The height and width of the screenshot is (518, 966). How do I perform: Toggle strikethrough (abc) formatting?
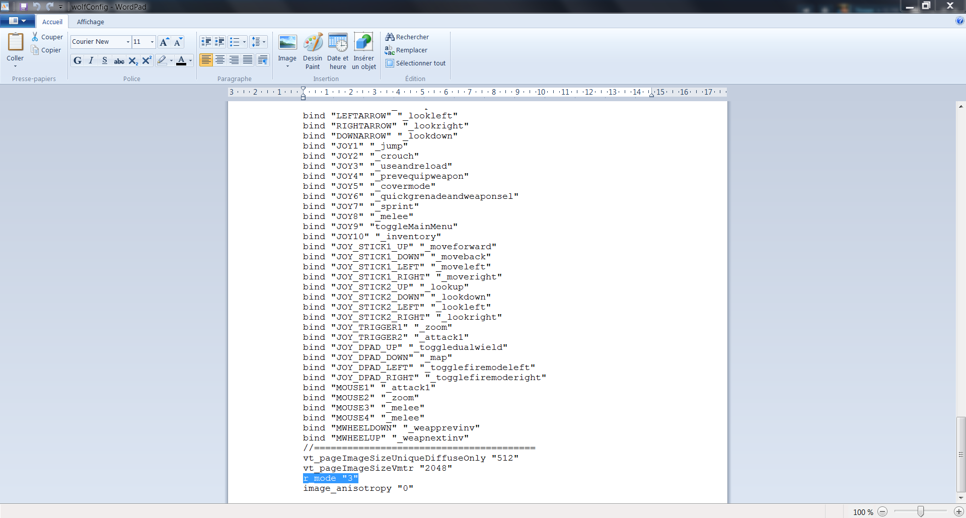[x=119, y=60]
